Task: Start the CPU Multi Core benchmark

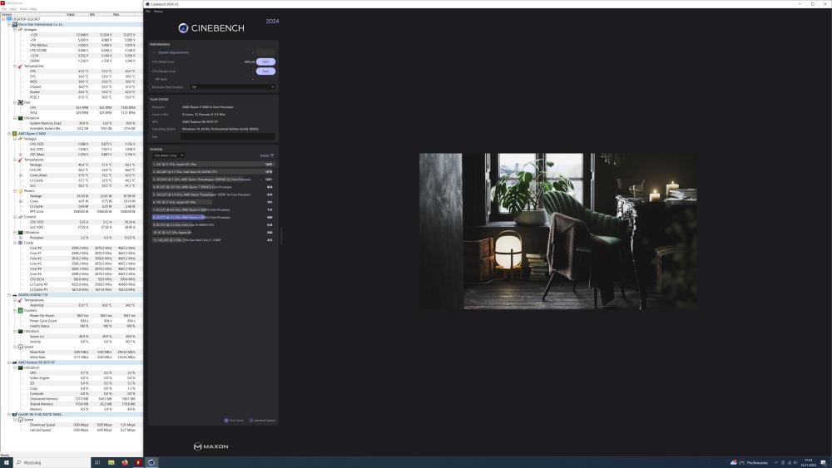Action: point(265,62)
